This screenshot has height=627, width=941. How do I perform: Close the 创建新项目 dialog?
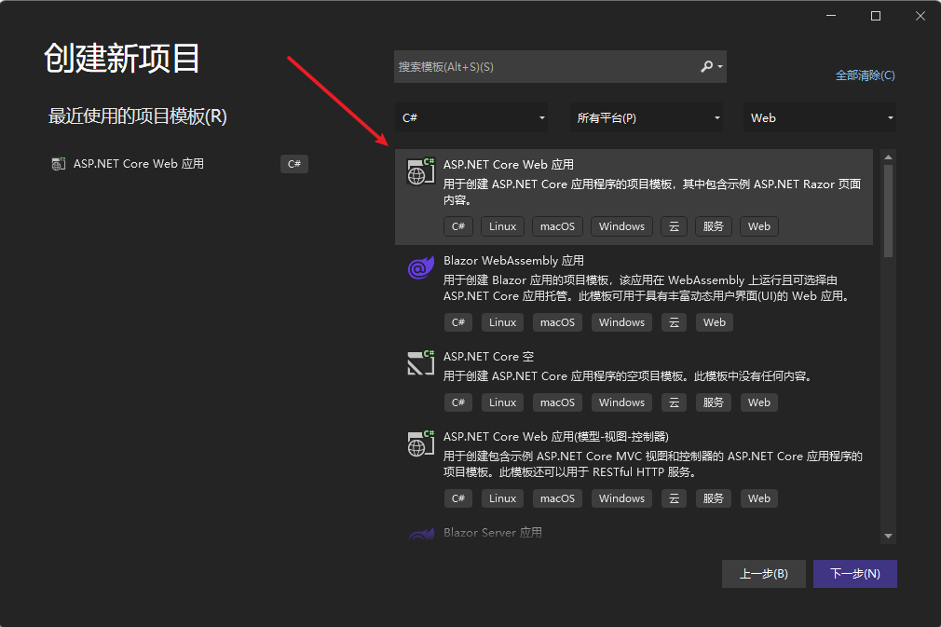point(921,16)
